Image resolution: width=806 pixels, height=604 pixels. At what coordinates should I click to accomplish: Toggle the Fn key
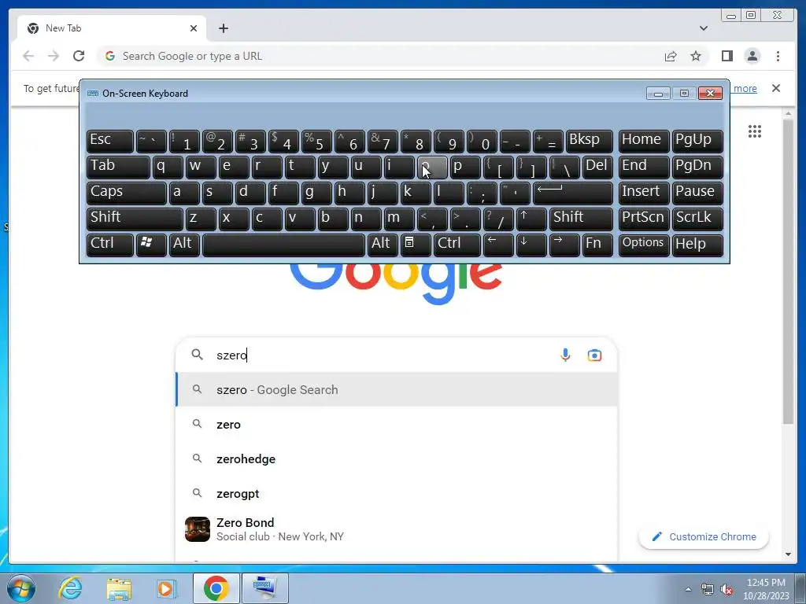pyautogui.click(x=597, y=244)
